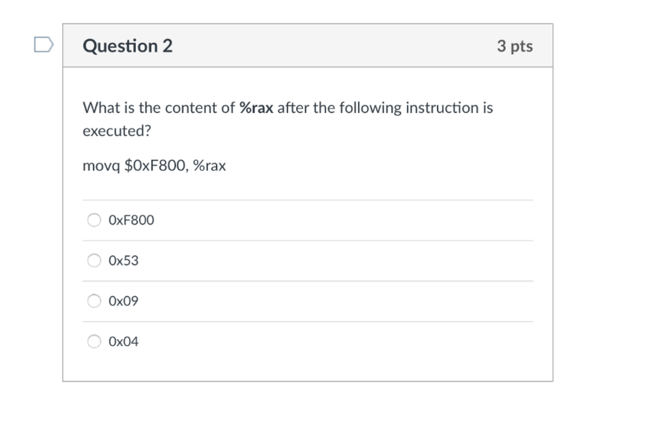Click the "0x04" answer label text
This screenshot has height=422, width=670.
pos(124,342)
